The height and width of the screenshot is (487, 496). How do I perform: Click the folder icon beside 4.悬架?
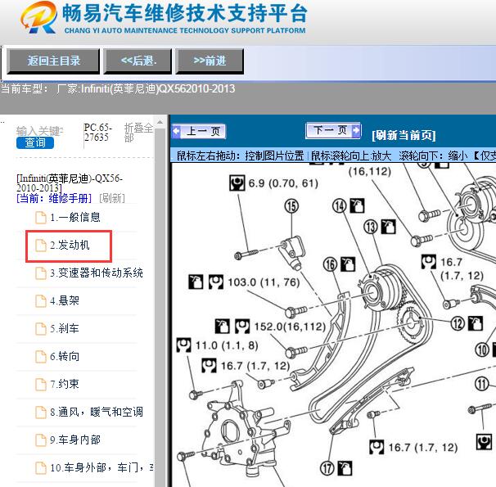pyautogui.click(x=41, y=301)
